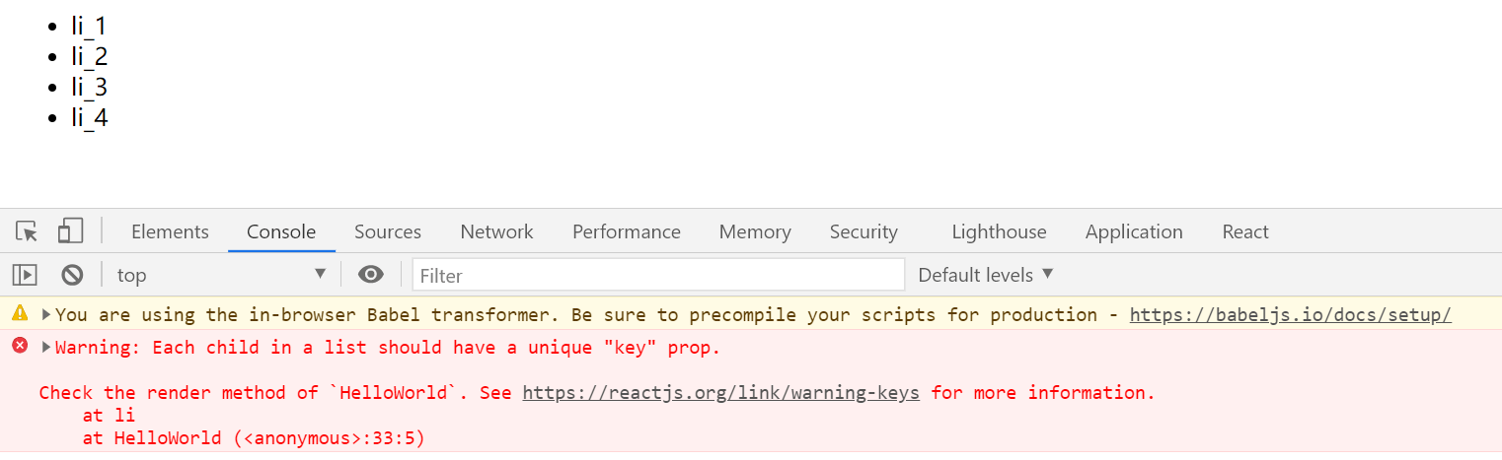Click the red error circle icon
The image size is (1502, 460).
pyautogui.click(x=20, y=346)
